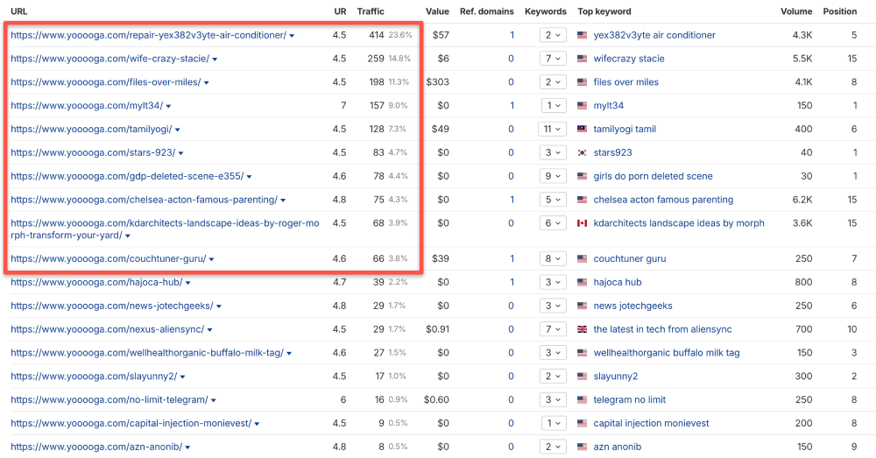
Task: Expand URL menu arrow for mylt34
Action: [168, 106]
